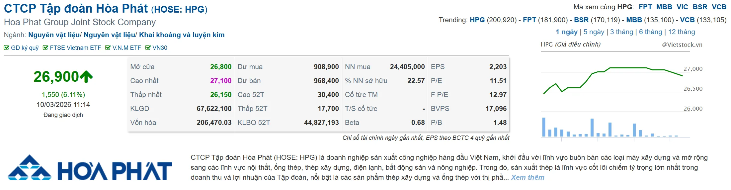
Task: Select the 12 tháng chart range
Action: (x=682, y=32)
